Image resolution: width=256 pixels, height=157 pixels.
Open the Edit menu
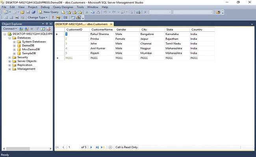tap(12, 7)
